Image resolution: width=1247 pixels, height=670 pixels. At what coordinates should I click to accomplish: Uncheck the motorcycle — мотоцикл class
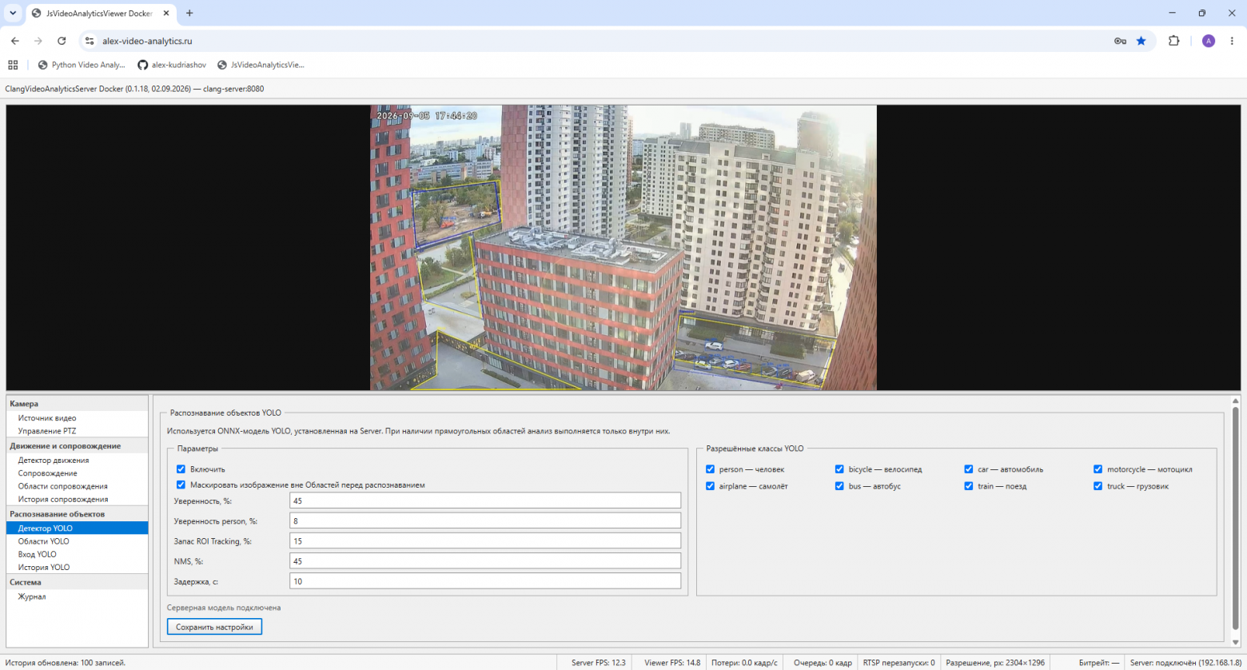(1098, 469)
